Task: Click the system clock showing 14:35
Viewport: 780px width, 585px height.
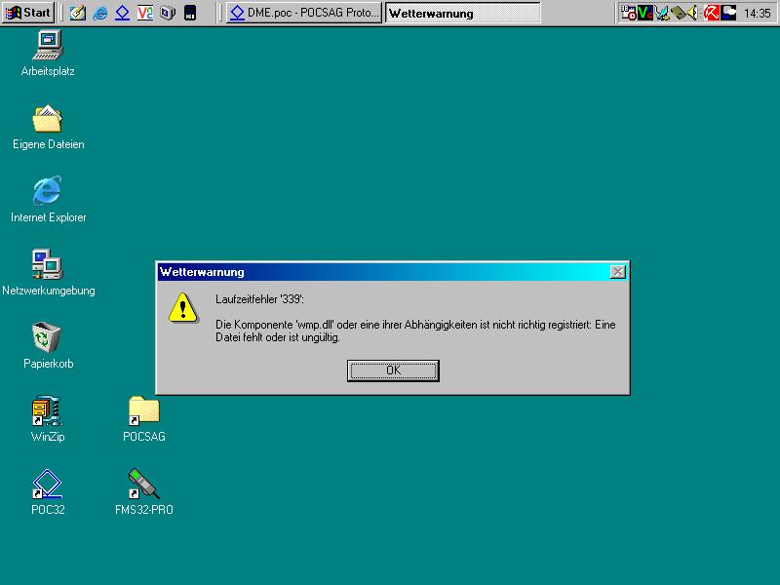Action: [x=757, y=14]
